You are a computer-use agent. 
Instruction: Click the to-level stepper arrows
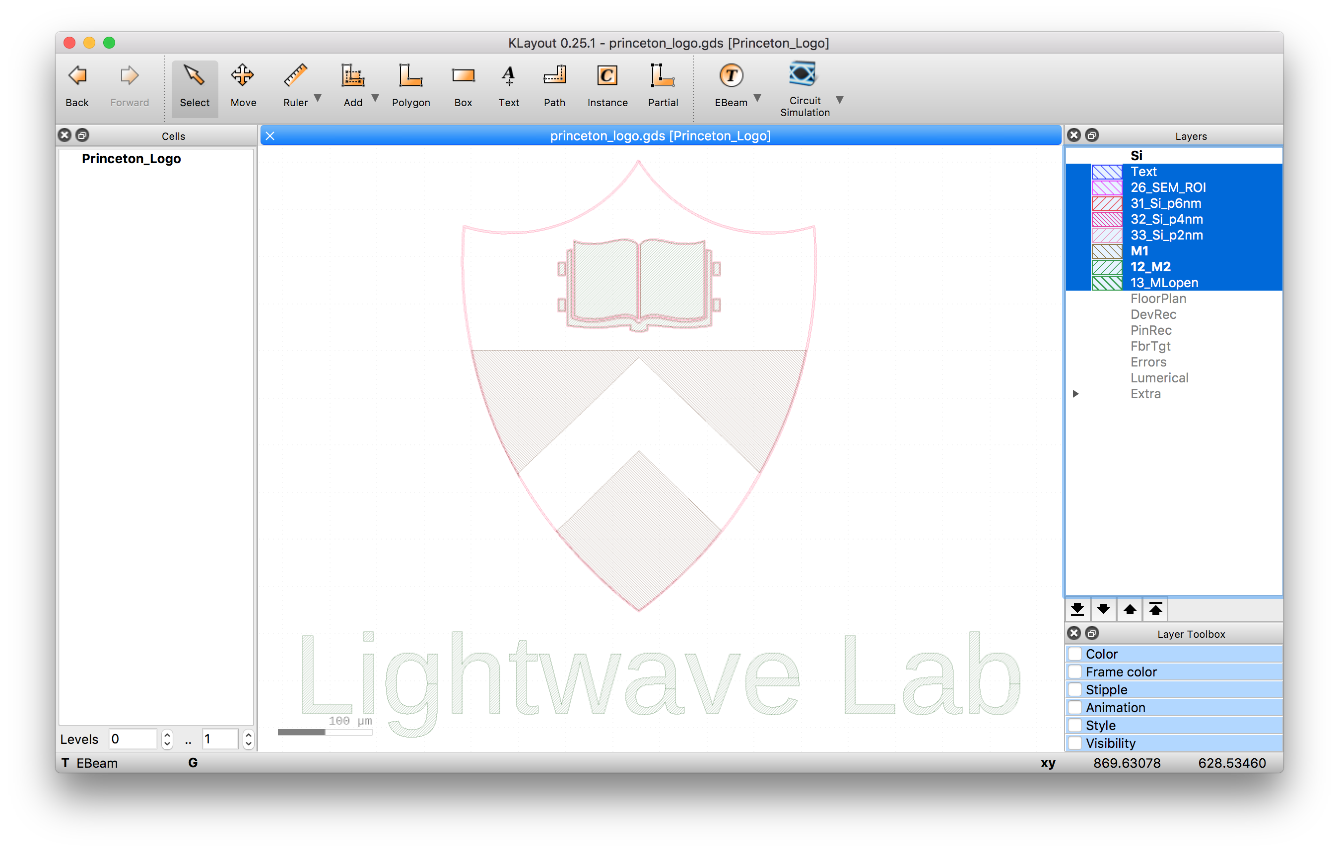249,739
